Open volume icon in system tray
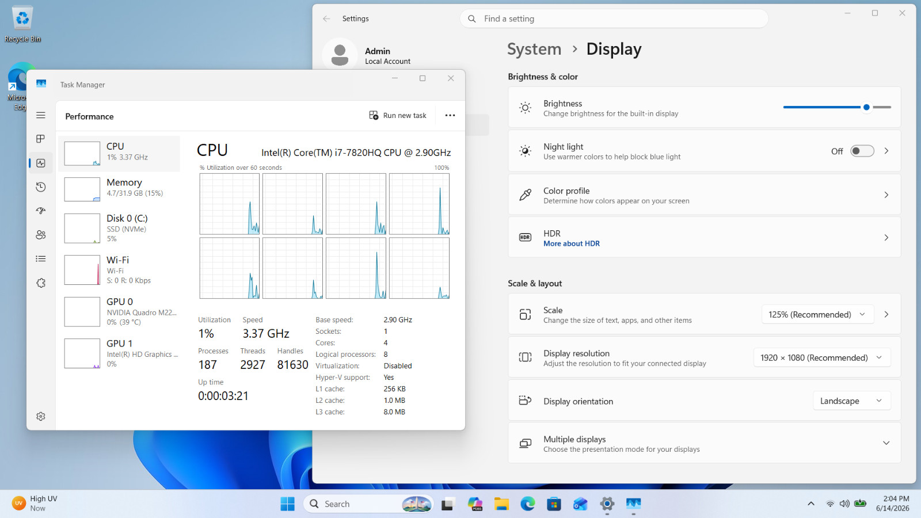This screenshot has height=518, width=921. click(x=844, y=504)
